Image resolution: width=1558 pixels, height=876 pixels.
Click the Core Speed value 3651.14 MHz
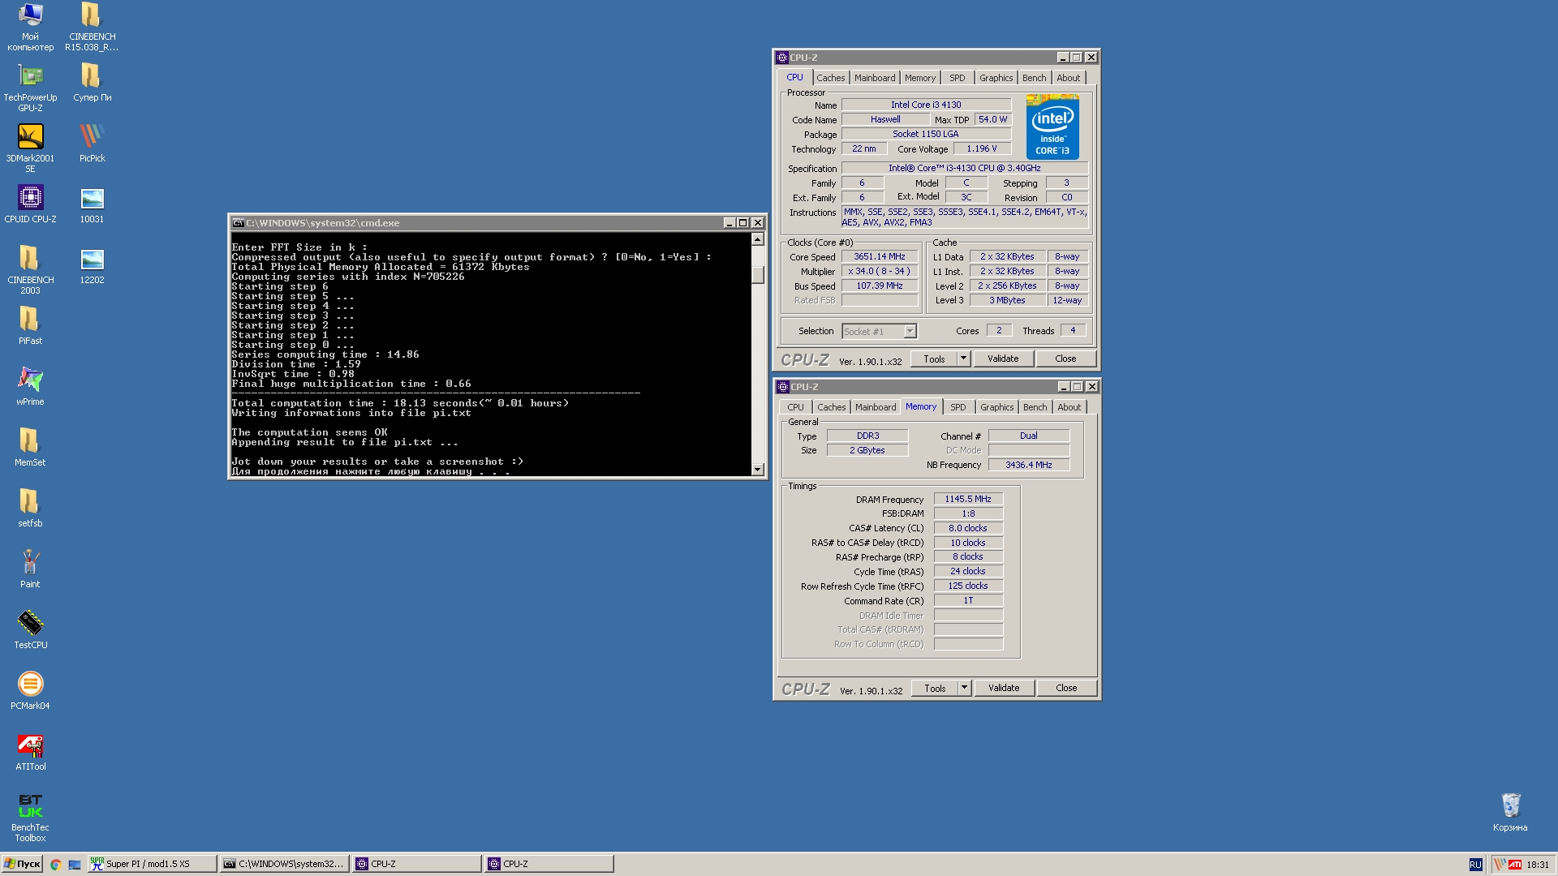880,256
